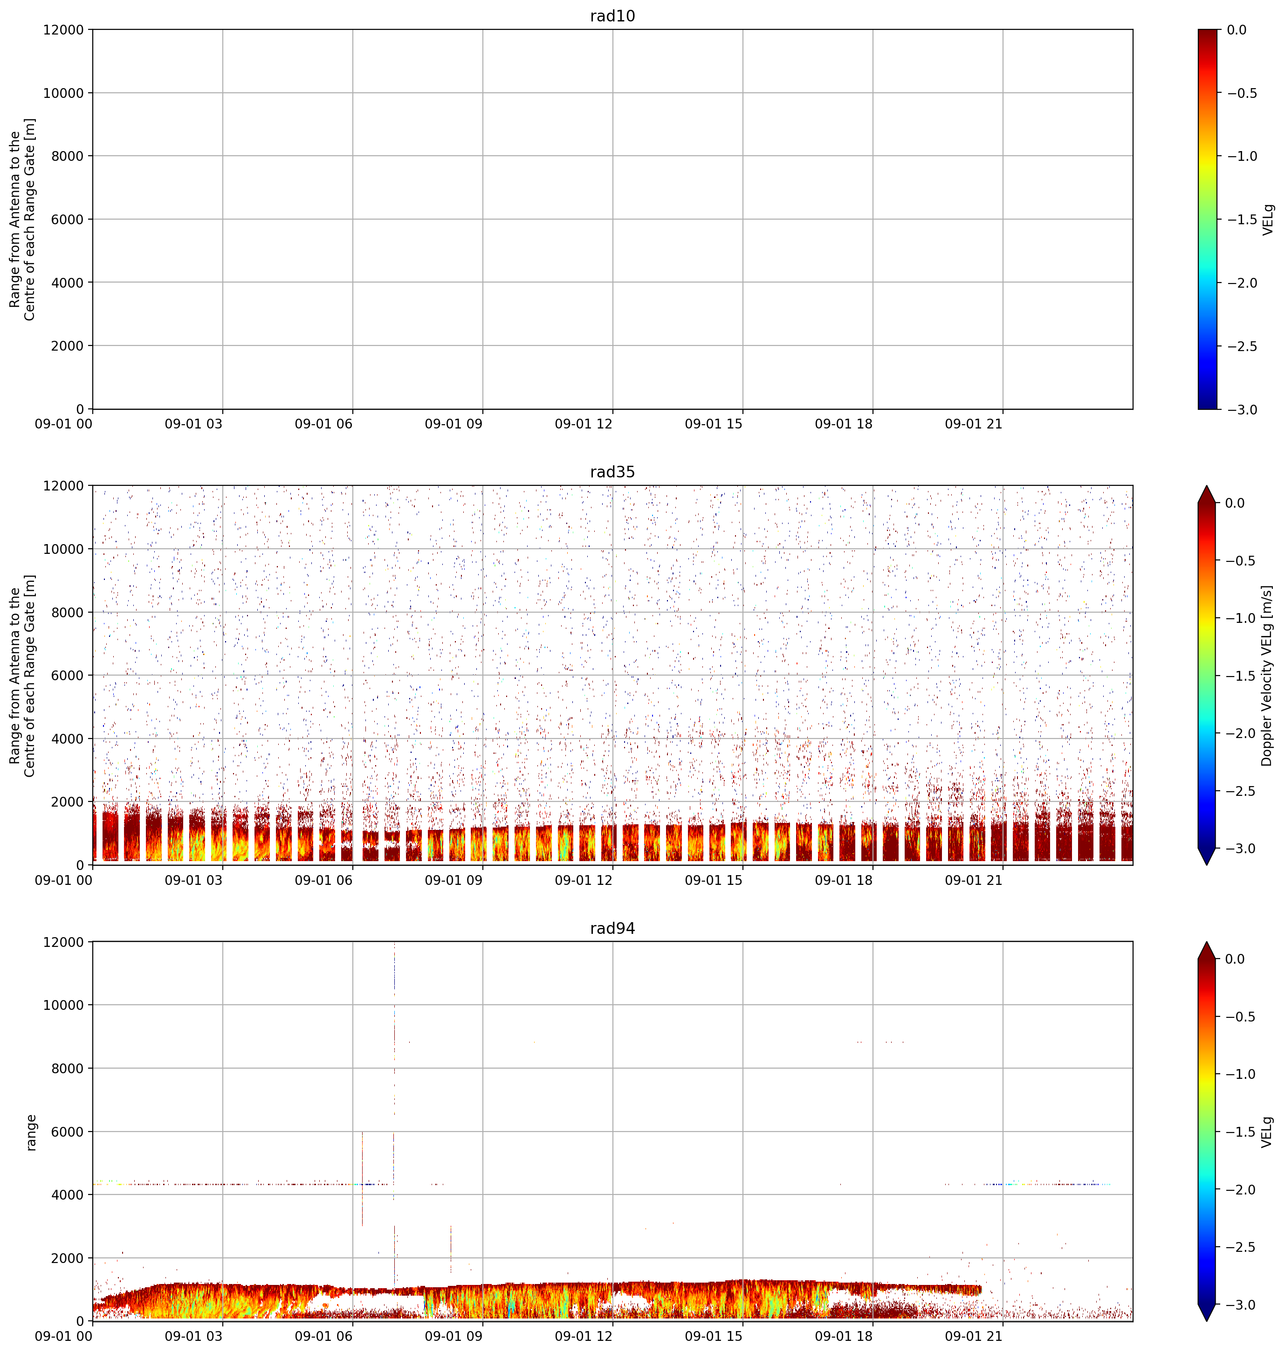Click the 10000 y-tick on rad35 plot
The height and width of the screenshot is (1353, 1285).
pos(63,549)
